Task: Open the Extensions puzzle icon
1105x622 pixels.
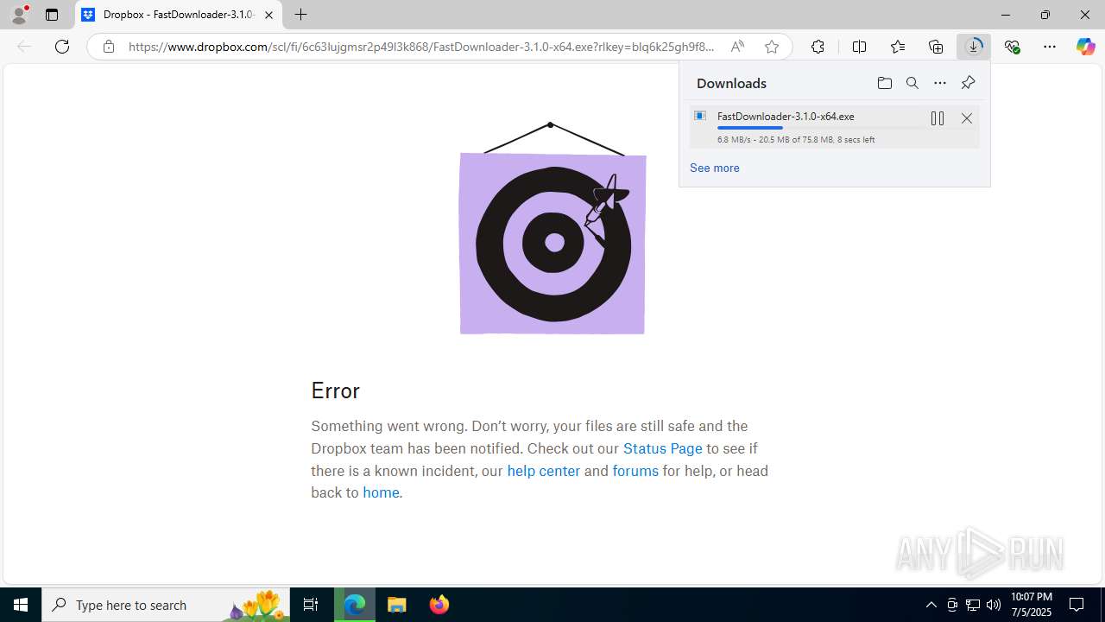Action: pyautogui.click(x=818, y=47)
